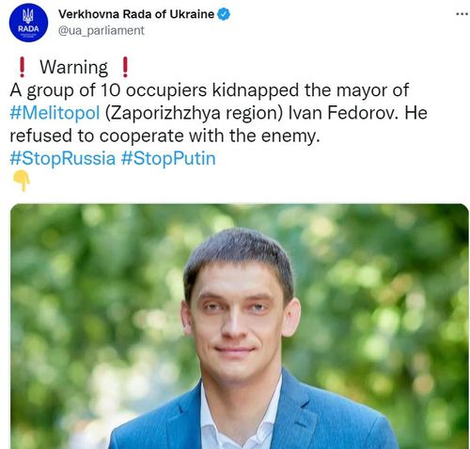This screenshot has width=470, height=449.
Task: Click the @ua_parliament handle
Action: [x=102, y=30]
